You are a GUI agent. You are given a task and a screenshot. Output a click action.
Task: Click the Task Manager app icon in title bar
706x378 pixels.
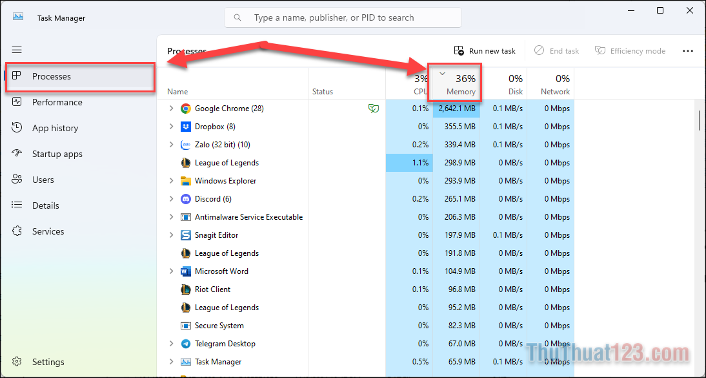pyautogui.click(x=18, y=16)
